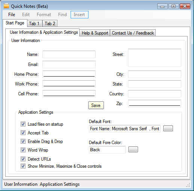Toggle Show Minimize, Maximize & Close controls
194x191 pixels.
23,166
